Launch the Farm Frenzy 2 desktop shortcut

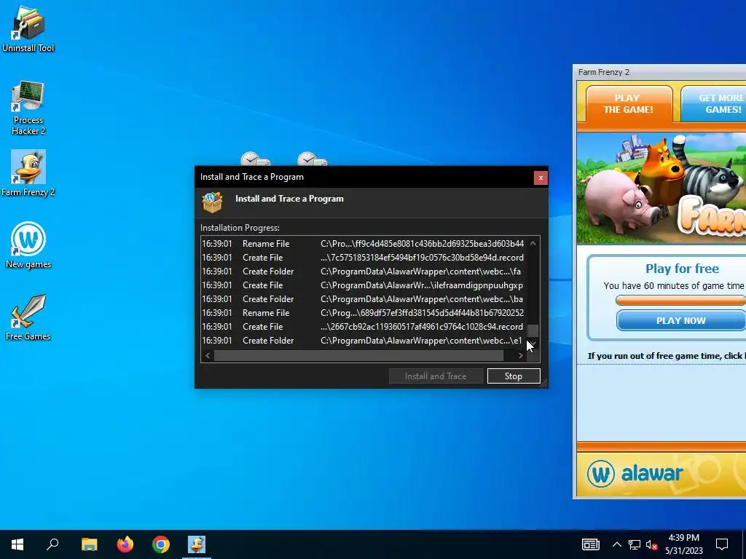pyautogui.click(x=28, y=173)
